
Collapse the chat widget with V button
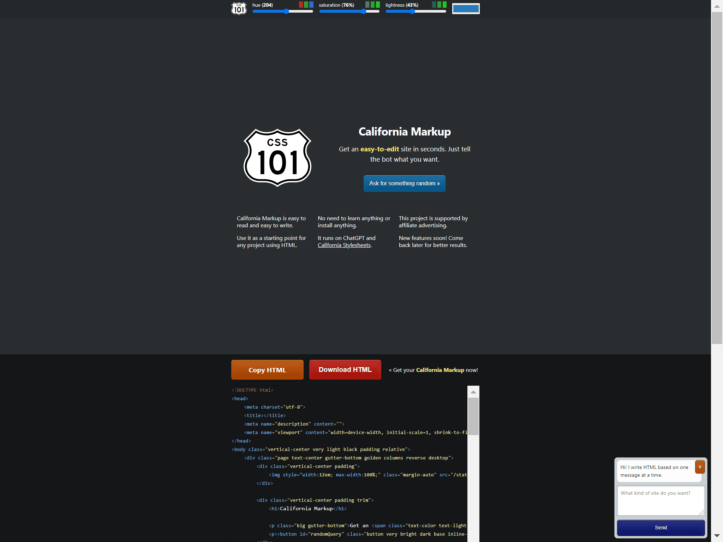click(700, 467)
